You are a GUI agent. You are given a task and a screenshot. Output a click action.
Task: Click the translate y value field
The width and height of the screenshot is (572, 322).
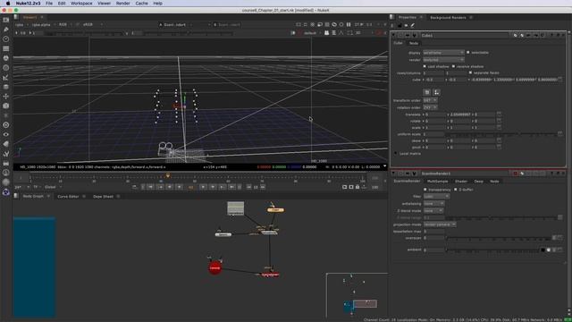coord(460,114)
